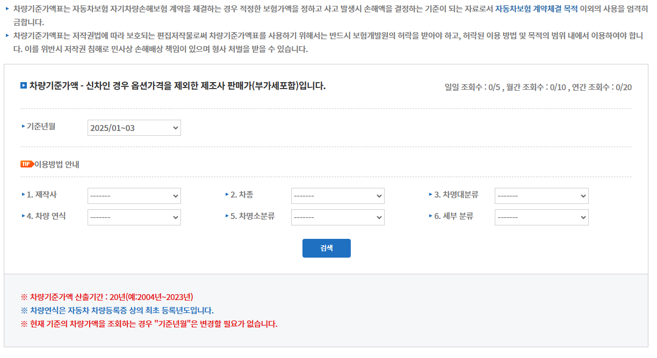Click the arrow bullet beside 6. 세부 분류

tap(430, 216)
